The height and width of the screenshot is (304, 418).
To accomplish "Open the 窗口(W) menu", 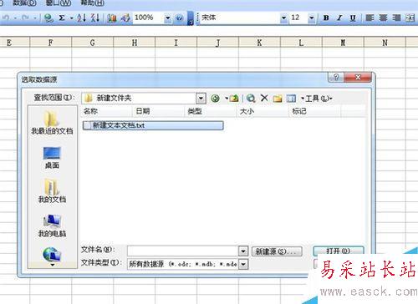I will [x=59, y=3].
